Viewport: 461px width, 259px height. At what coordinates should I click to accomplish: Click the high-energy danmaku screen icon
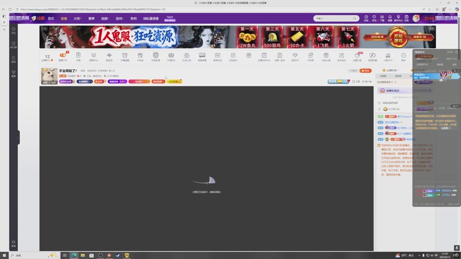202,55
